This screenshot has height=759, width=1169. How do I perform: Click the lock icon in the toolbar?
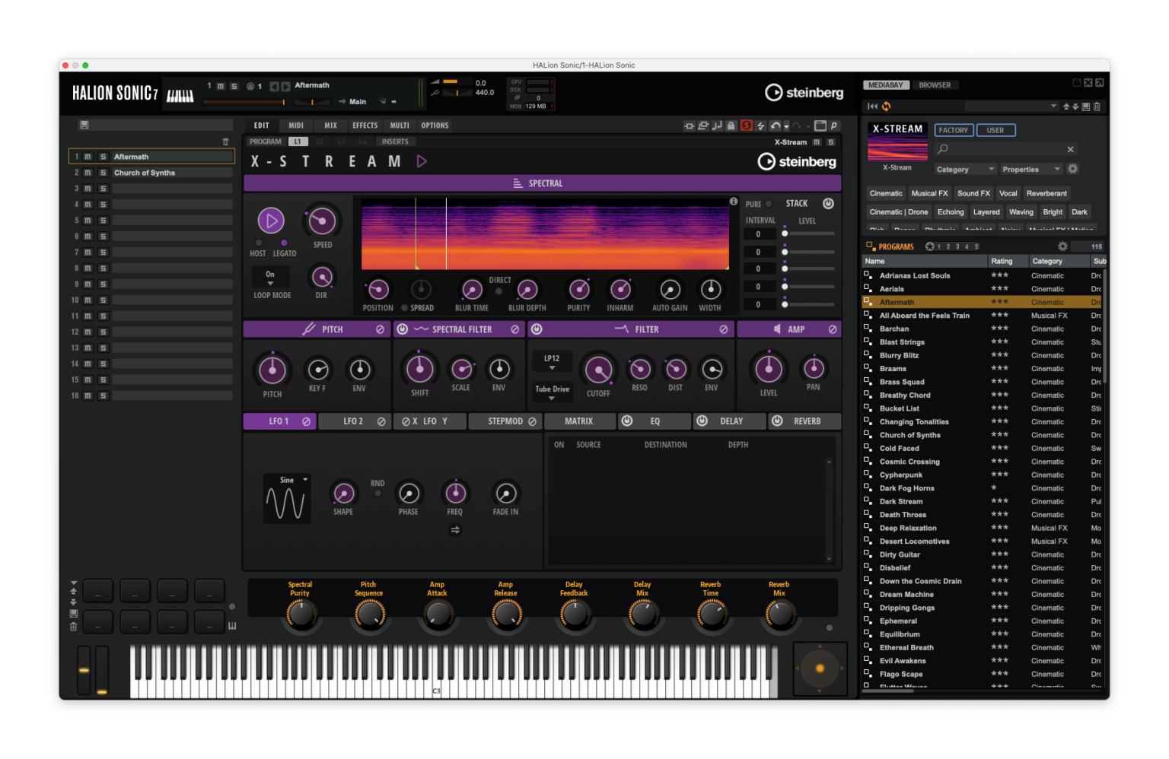(731, 125)
